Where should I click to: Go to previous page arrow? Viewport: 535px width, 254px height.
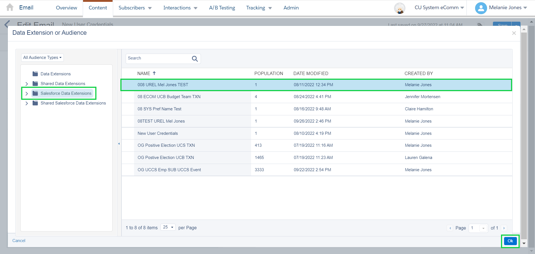click(450, 228)
